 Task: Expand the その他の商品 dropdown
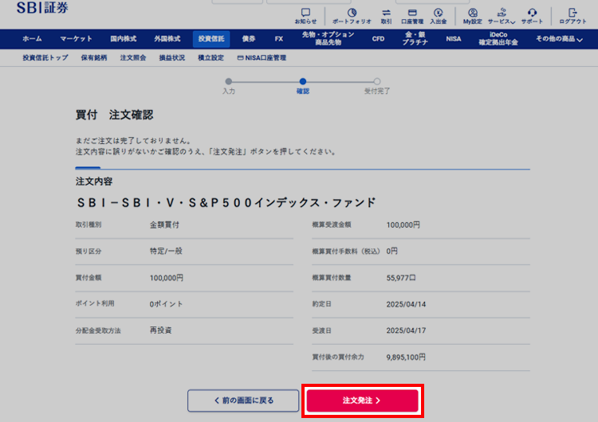click(559, 39)
